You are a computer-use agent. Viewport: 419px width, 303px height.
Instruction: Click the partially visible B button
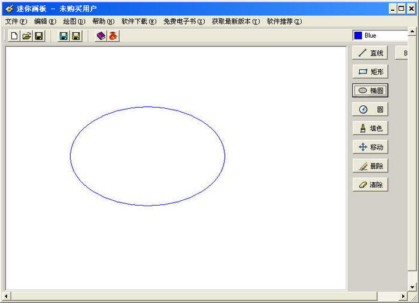402,53
